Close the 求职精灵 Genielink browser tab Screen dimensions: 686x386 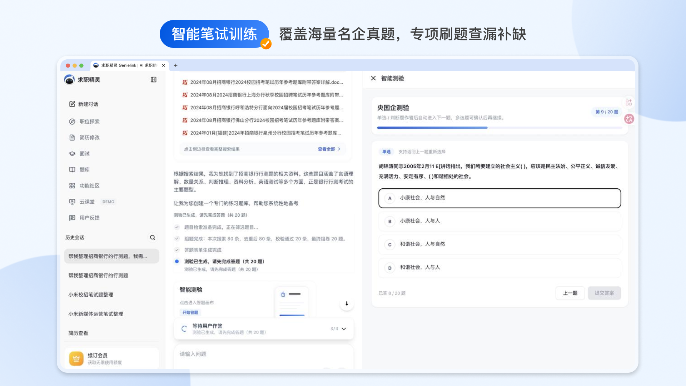pos(163,65)
